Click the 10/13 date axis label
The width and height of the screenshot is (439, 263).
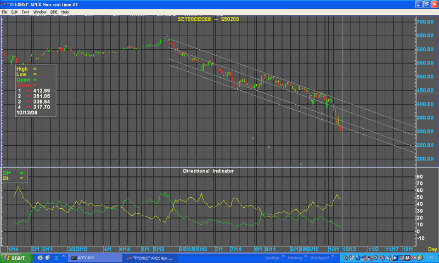pyautogui.click(x=349, y=249)
